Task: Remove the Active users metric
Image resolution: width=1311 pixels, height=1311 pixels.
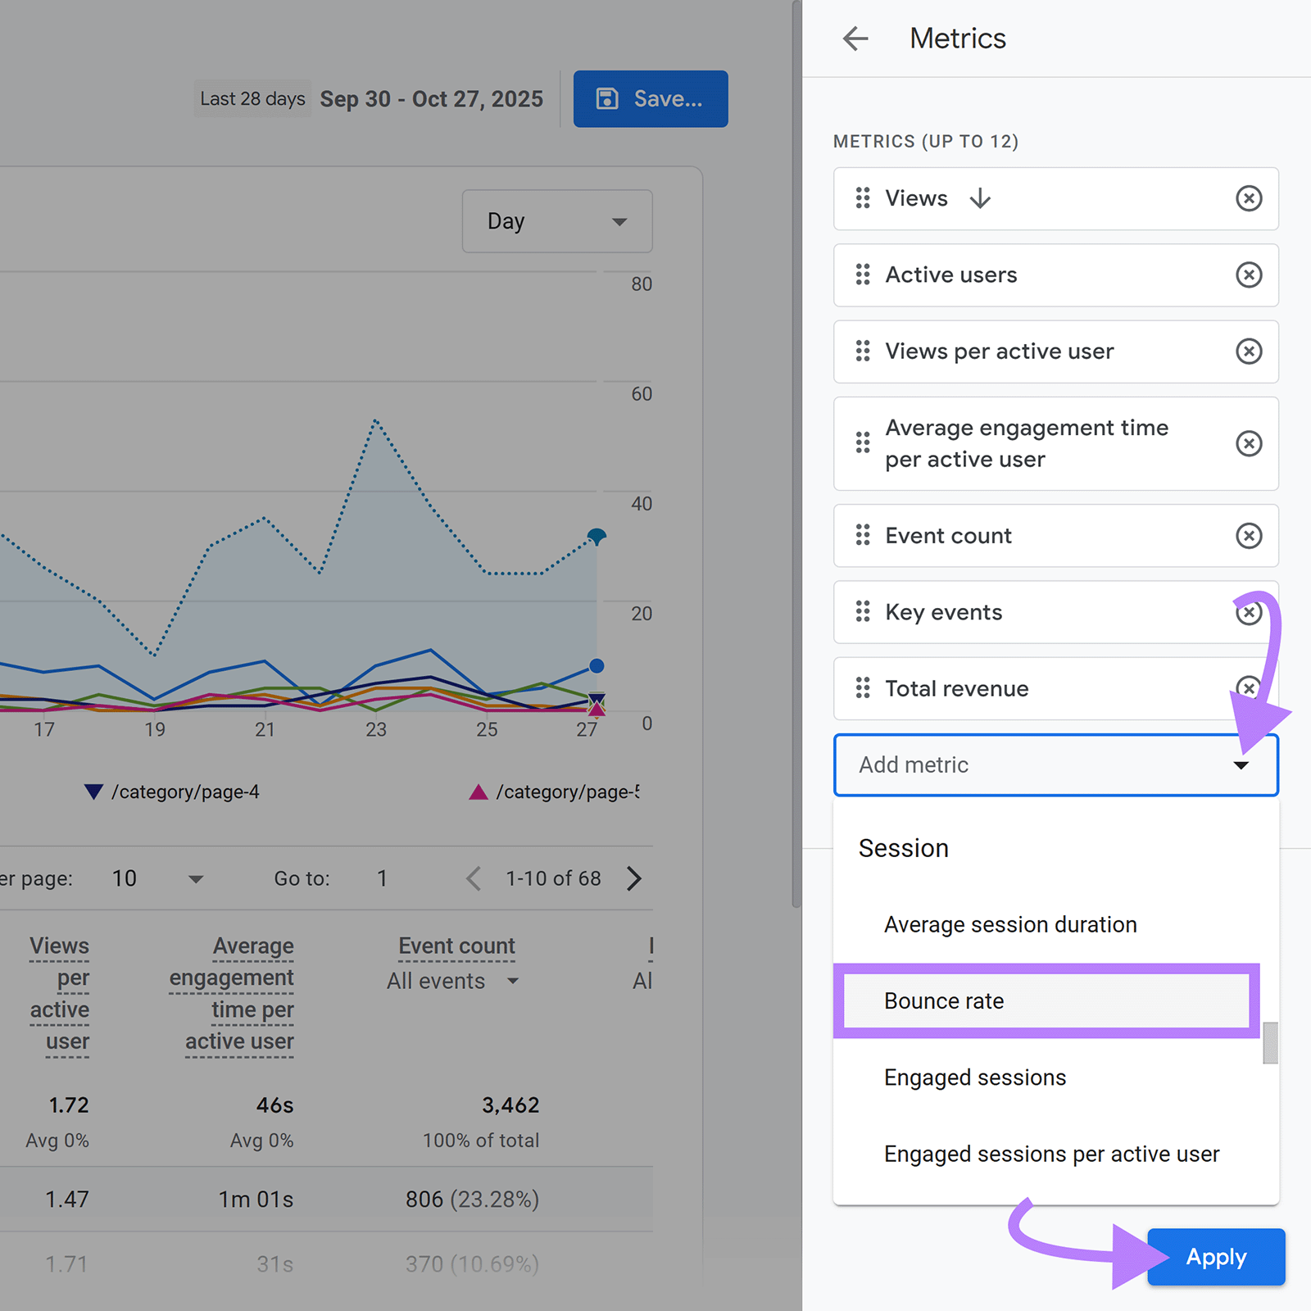Action: click(1248, 275)
